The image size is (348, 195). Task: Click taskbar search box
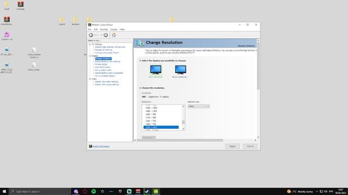tap(40, 191)
